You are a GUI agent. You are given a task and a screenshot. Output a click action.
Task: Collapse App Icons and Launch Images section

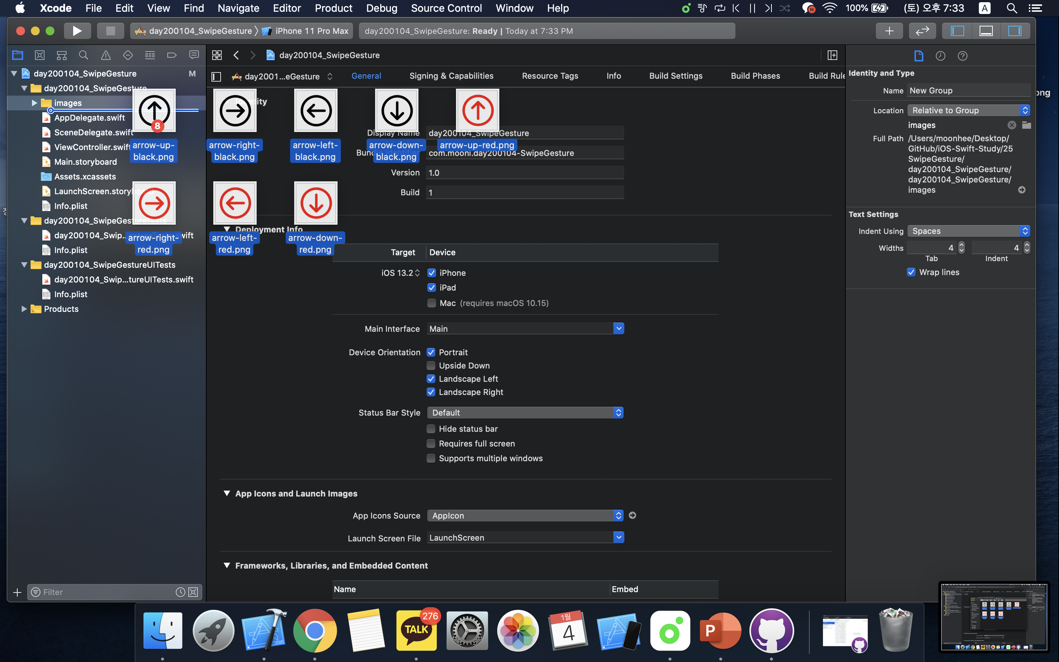227,494
